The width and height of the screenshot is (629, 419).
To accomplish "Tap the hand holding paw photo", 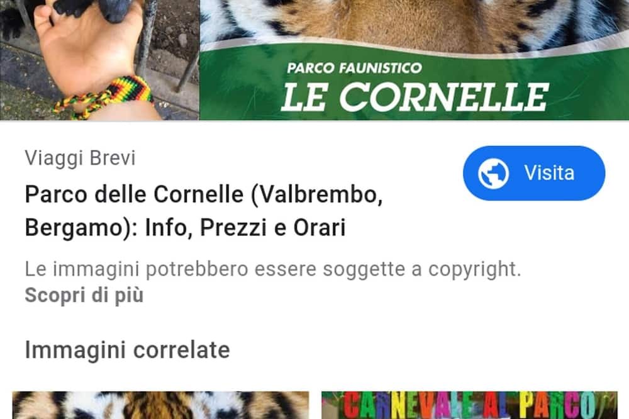I will click(99, 60).
